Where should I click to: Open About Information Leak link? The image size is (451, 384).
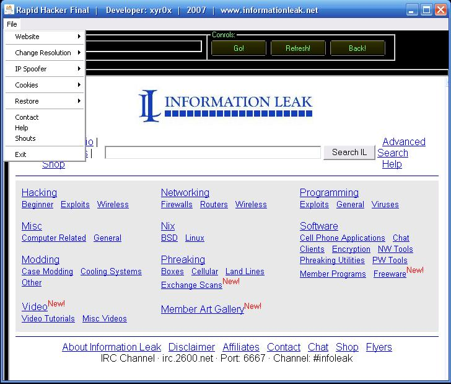112,347
